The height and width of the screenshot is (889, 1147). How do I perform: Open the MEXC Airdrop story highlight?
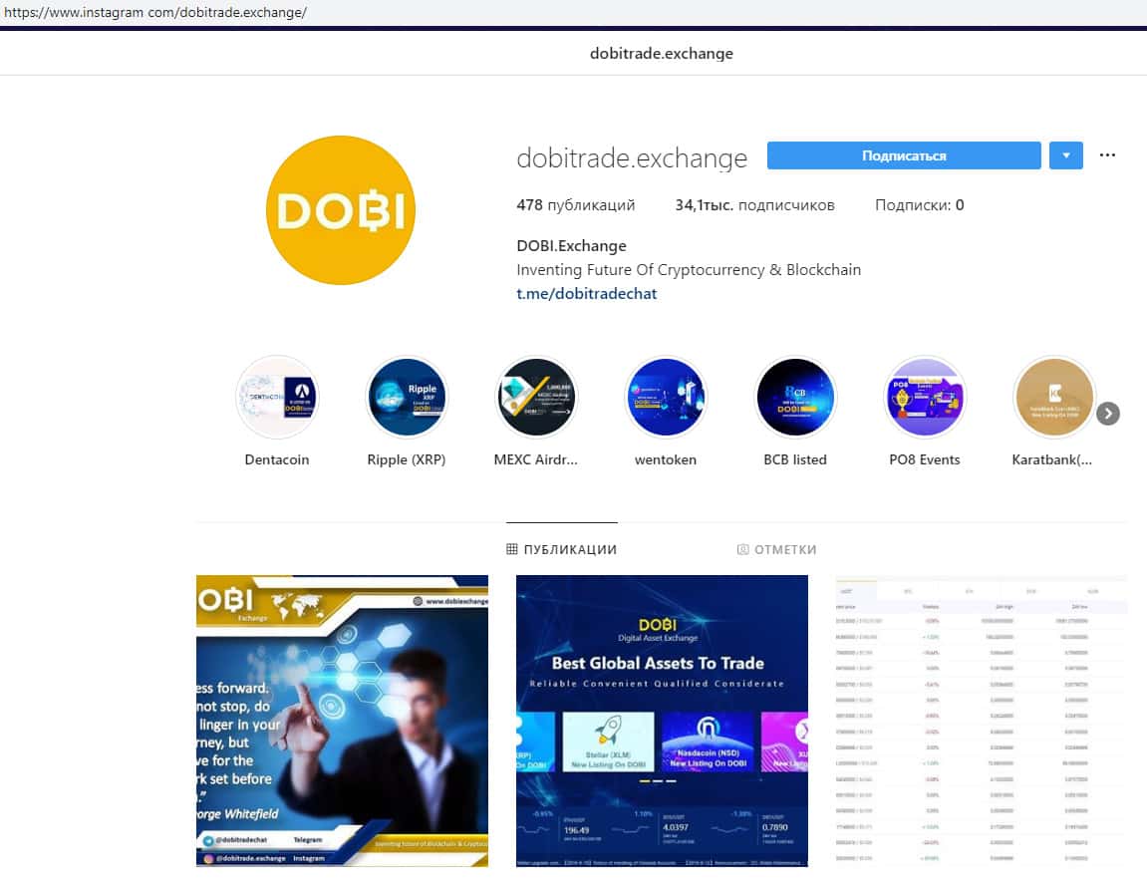point(536,398)
